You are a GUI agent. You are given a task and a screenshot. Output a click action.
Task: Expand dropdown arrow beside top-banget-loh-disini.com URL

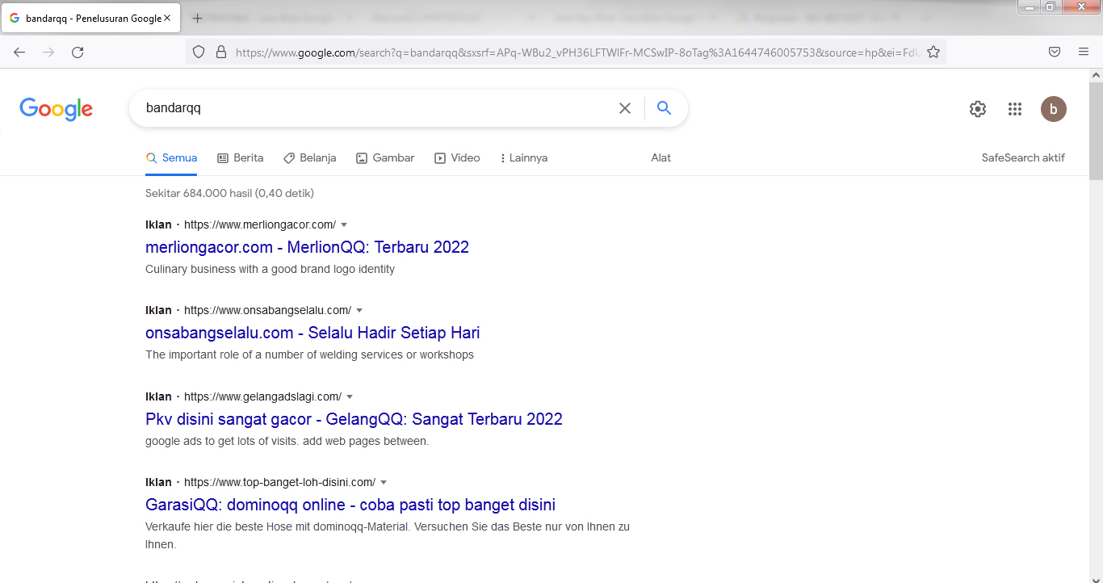pos(384,482)
